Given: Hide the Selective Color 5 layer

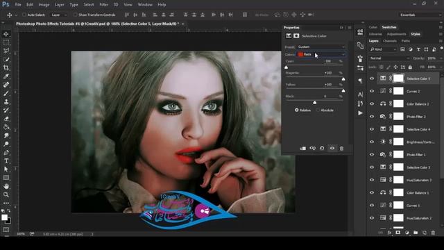Looking at the screenshot, I should [372, 78].
